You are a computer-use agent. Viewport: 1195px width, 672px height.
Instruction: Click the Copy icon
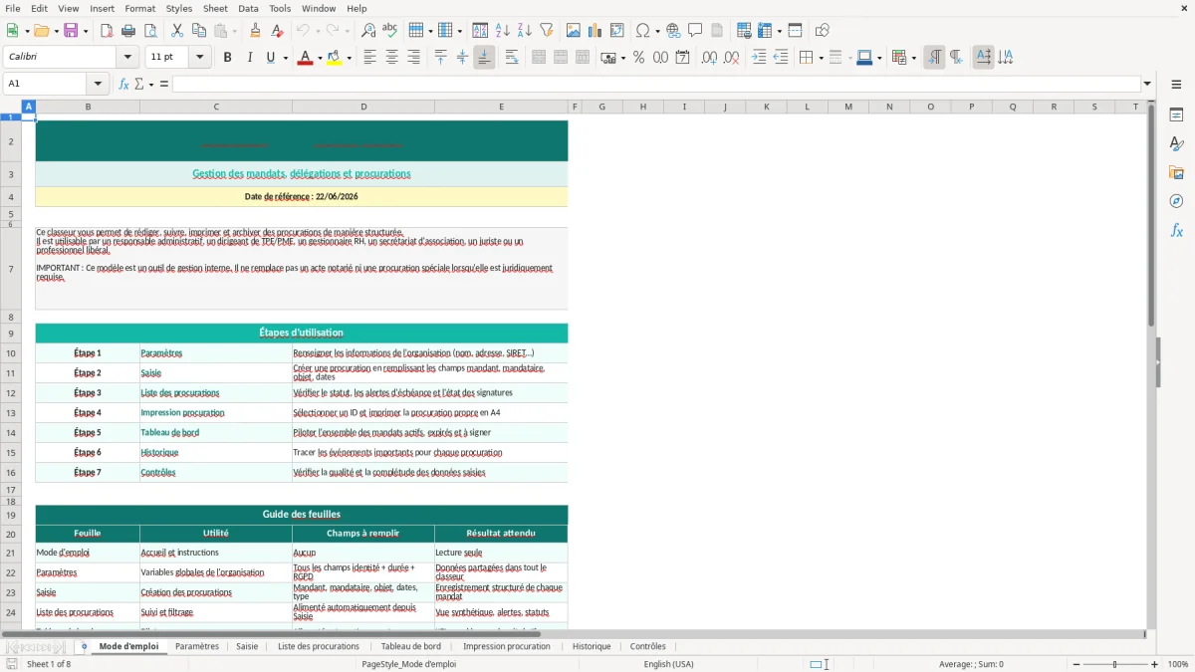pos(199,31)
